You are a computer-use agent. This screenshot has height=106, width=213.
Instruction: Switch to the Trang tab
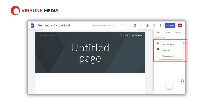(x=167, y=32)
